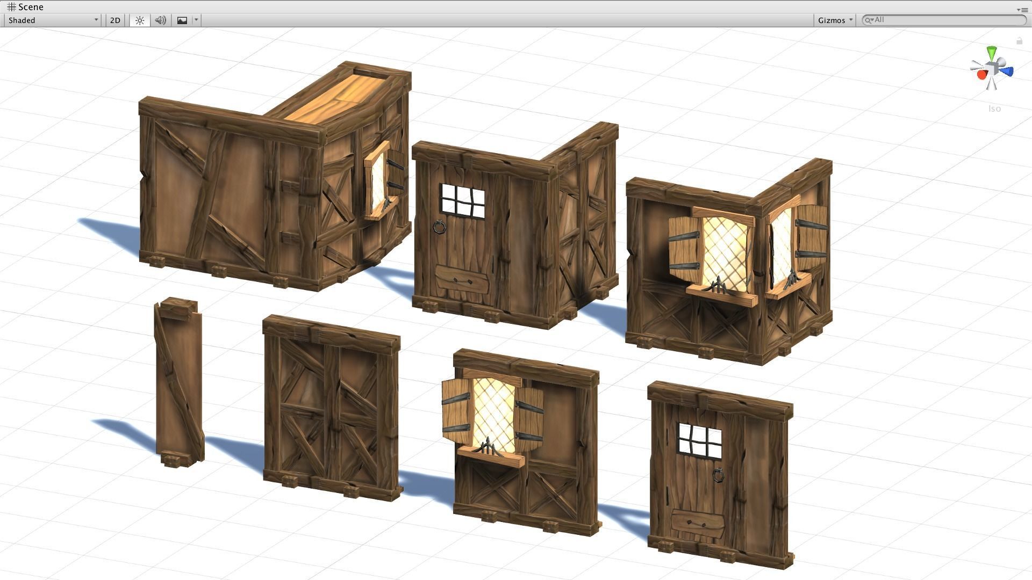Click green Y axis cone on gizmo

point(992,52)
